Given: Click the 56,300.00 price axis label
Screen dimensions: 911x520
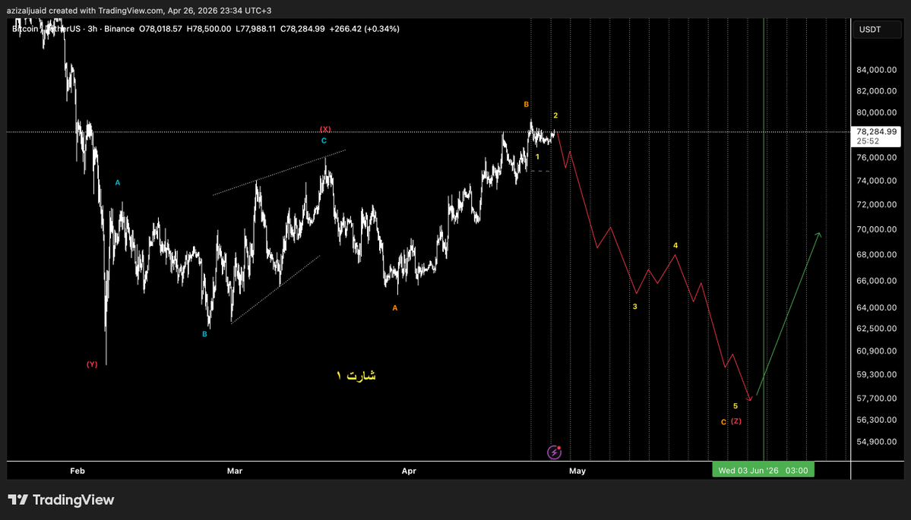Looking at the screenshot, I should coord(876,420).
